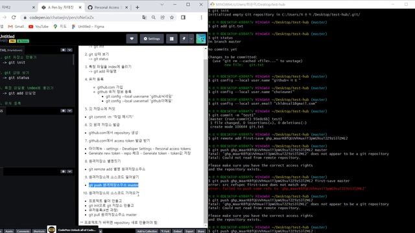415x233 pixels.
Task: Click the preview scrollbar up arrow
Action: tap(206, 49)
